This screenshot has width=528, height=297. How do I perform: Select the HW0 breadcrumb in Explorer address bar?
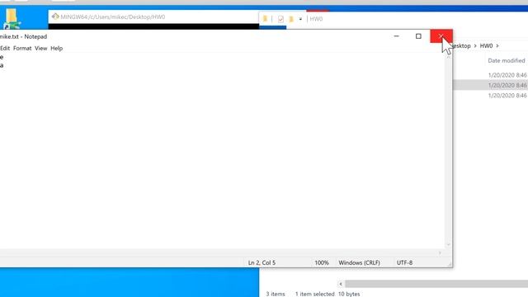[x=486, y=46]
